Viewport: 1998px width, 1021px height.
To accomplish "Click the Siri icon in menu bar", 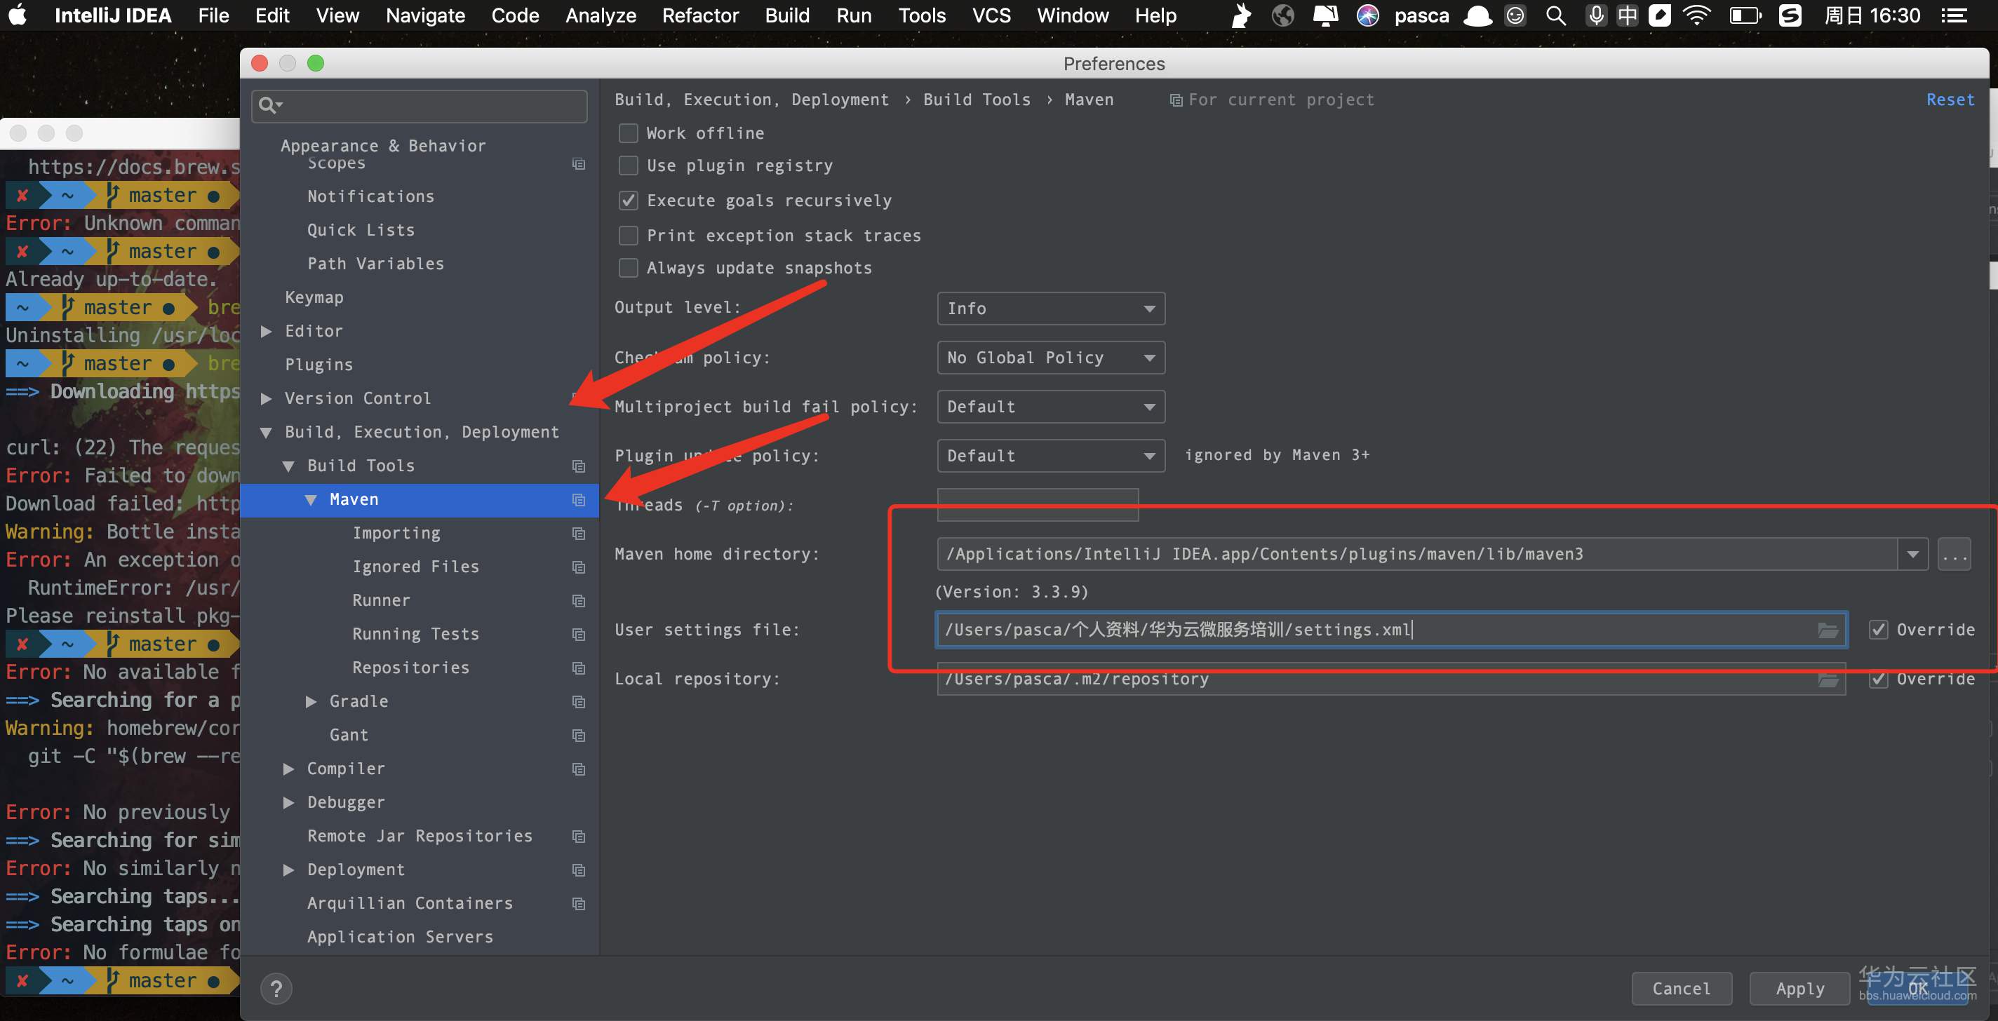I will [x=1367, y=15].
